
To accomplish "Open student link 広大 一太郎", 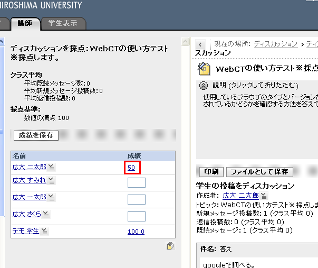I will coord(30,197).
